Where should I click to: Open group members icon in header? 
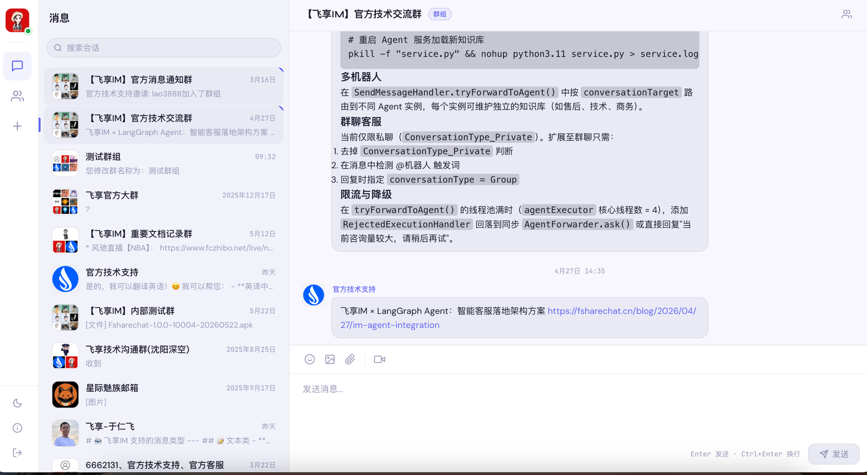pos(847,14)
